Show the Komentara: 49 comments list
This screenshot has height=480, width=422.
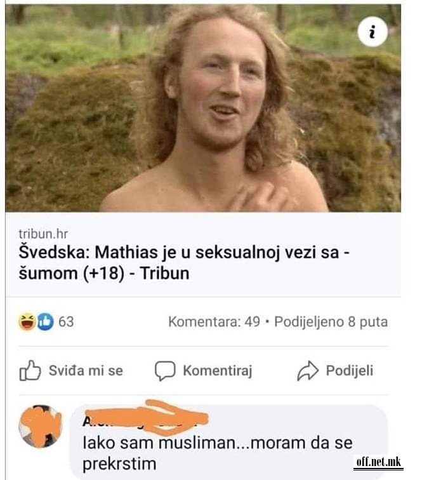pos(214,322)
